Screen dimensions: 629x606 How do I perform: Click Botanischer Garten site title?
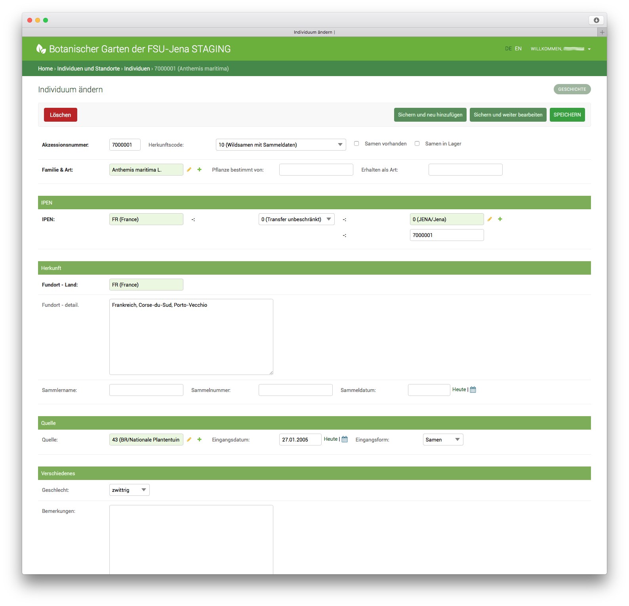click(x=140, y=49)
